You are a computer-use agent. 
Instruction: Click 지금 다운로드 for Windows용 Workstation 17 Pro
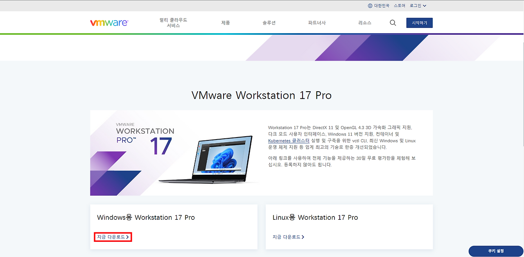pyautogui.click(x=111, y=237)
